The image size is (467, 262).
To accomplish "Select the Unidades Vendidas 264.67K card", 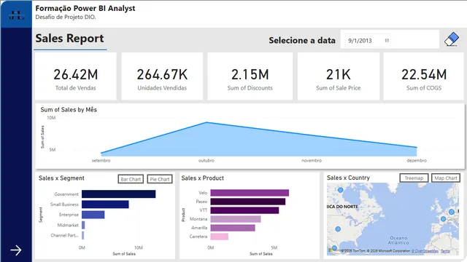I will [x=162, y=76].
